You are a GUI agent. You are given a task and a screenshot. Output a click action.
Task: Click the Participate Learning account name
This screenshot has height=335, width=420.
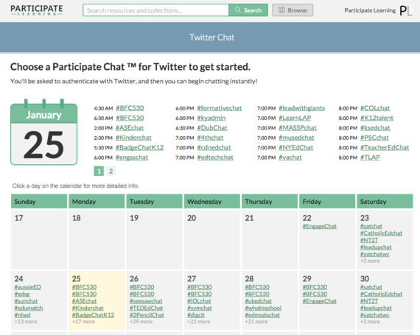(x=370, y=10)
